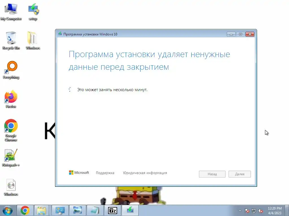Open Notepad++ desktop shortcut
The width and height of the screenshot is (289, 216).
coord(11,157)
